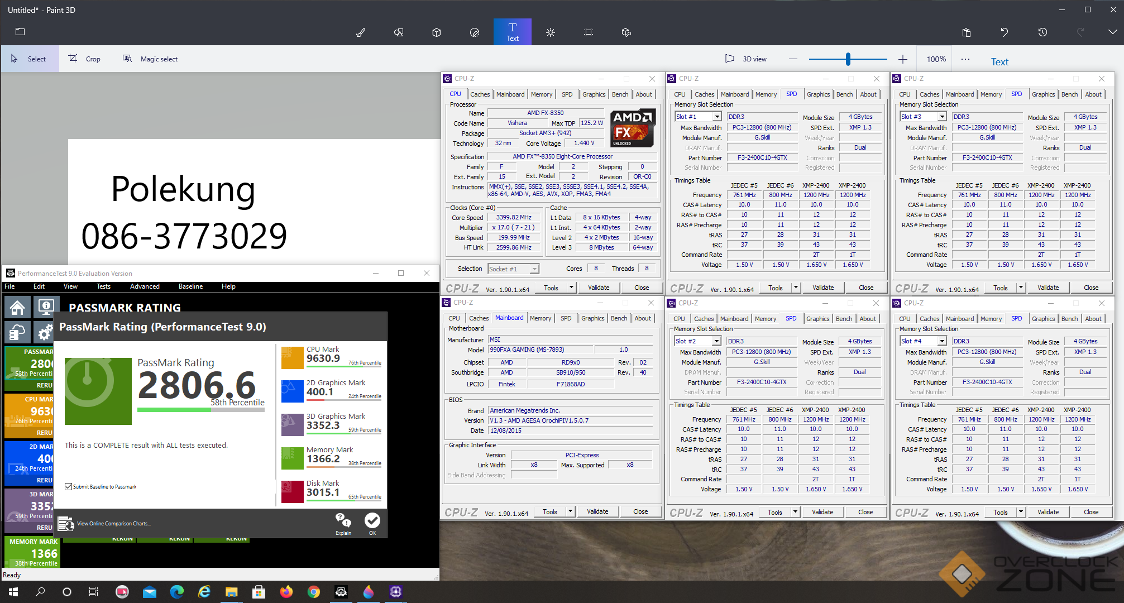The width and height of the screenshot is (1124, 603).
Task: Toggle Submit Baseline to Passmark checkbox
Action: 69,487
